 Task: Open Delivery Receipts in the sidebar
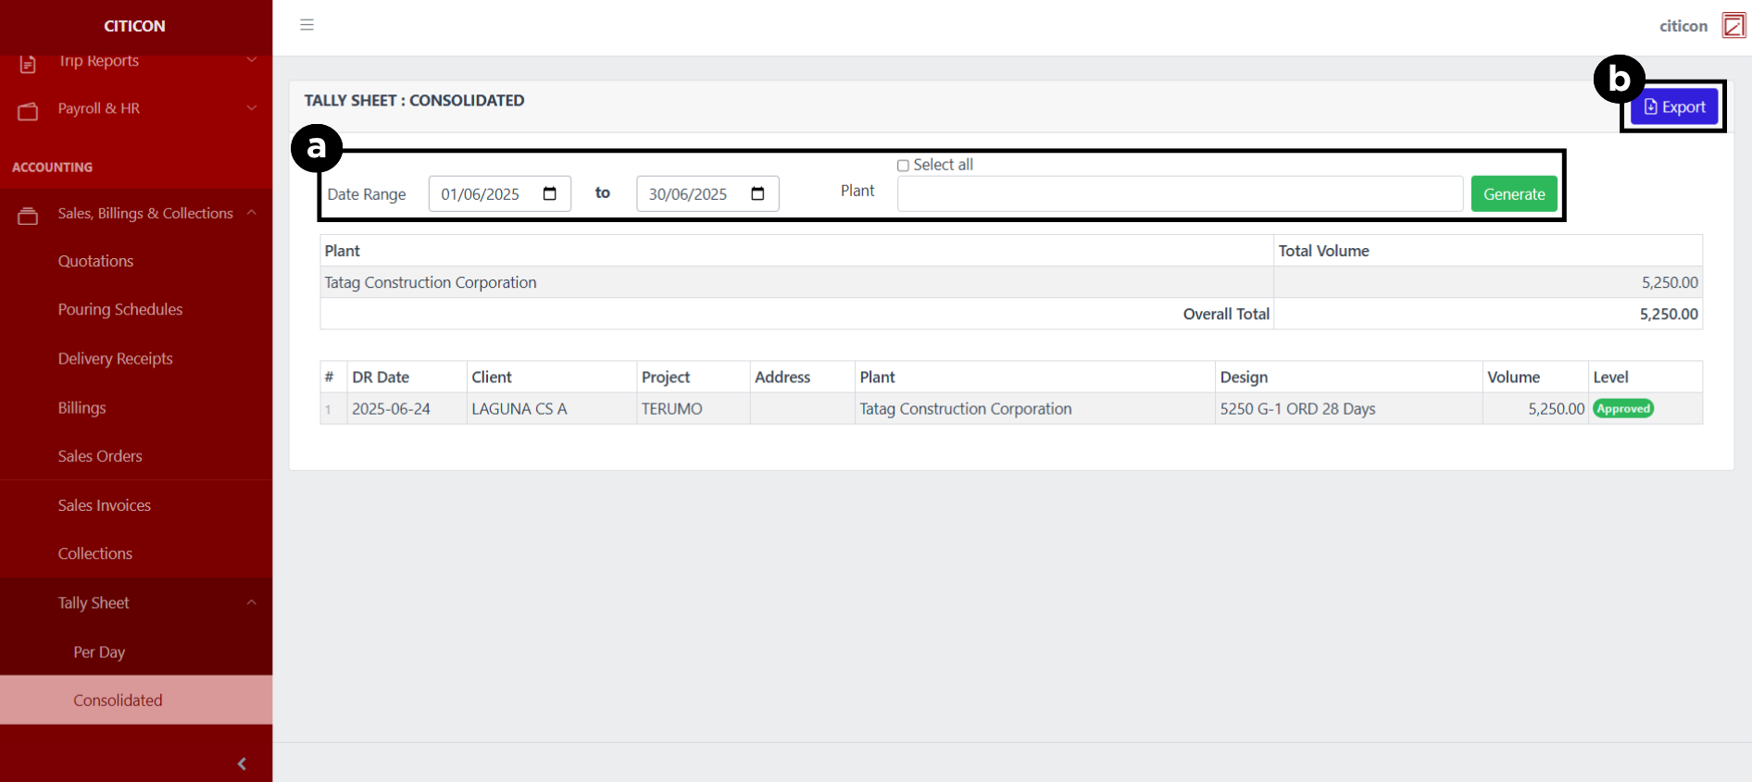pos(115,358)
